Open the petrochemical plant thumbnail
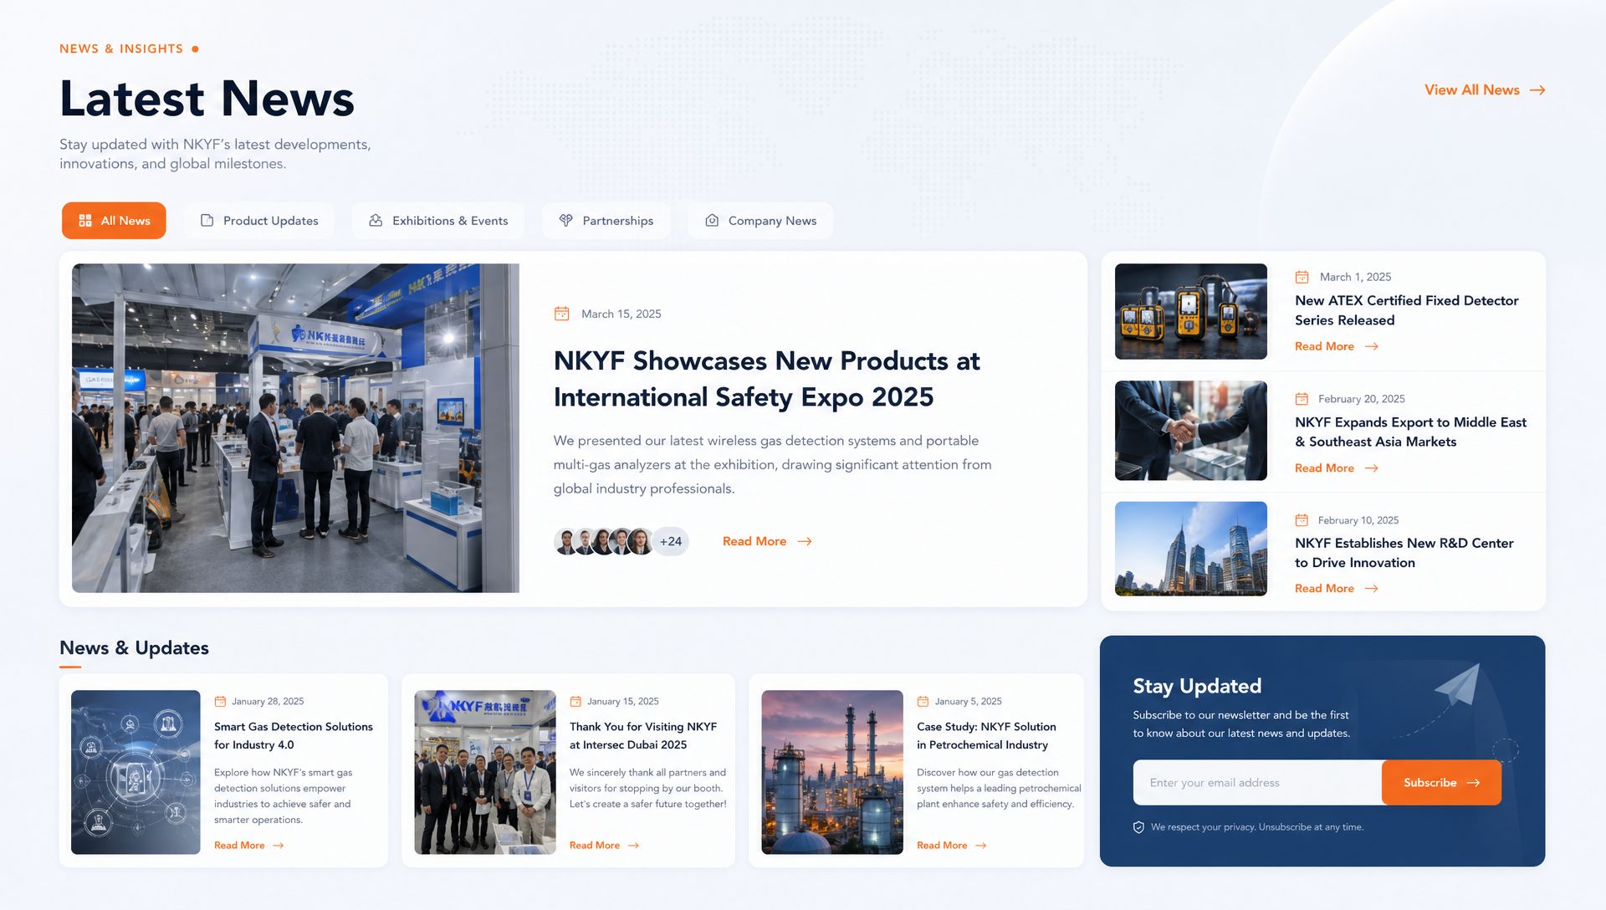1606x910 pixels. [x=832, y=772]
